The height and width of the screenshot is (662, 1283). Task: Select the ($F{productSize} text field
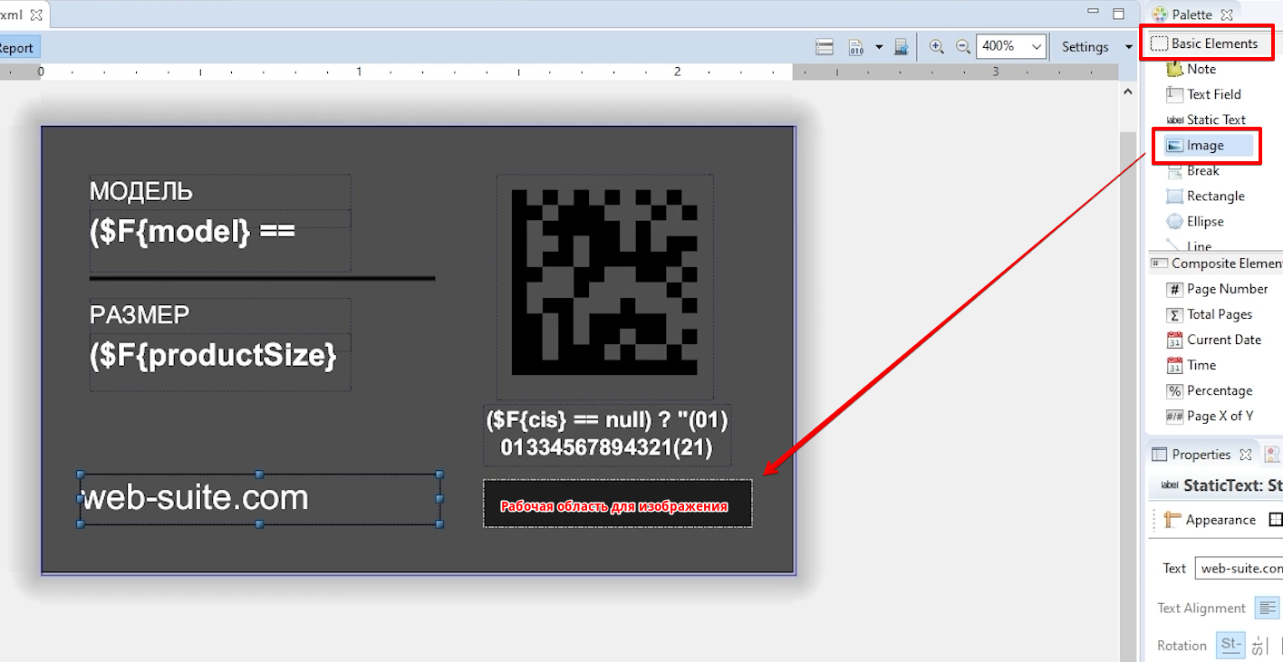(x=220, y=362)
